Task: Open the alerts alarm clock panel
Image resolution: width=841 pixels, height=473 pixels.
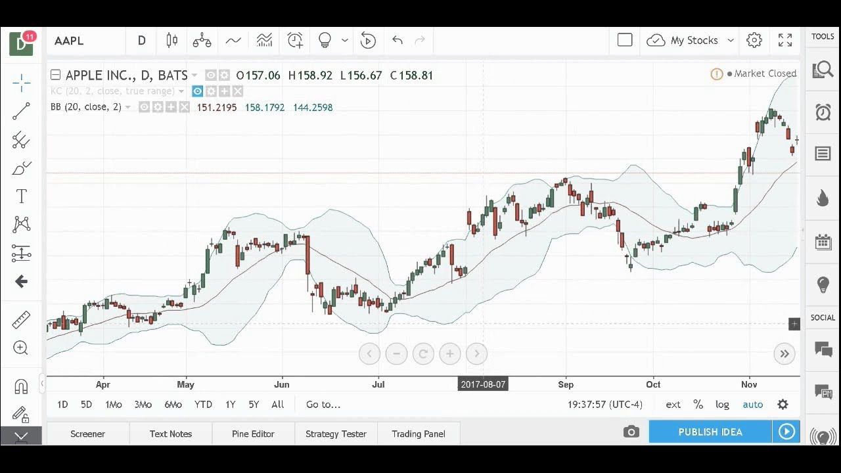Action: pos(823,112)
